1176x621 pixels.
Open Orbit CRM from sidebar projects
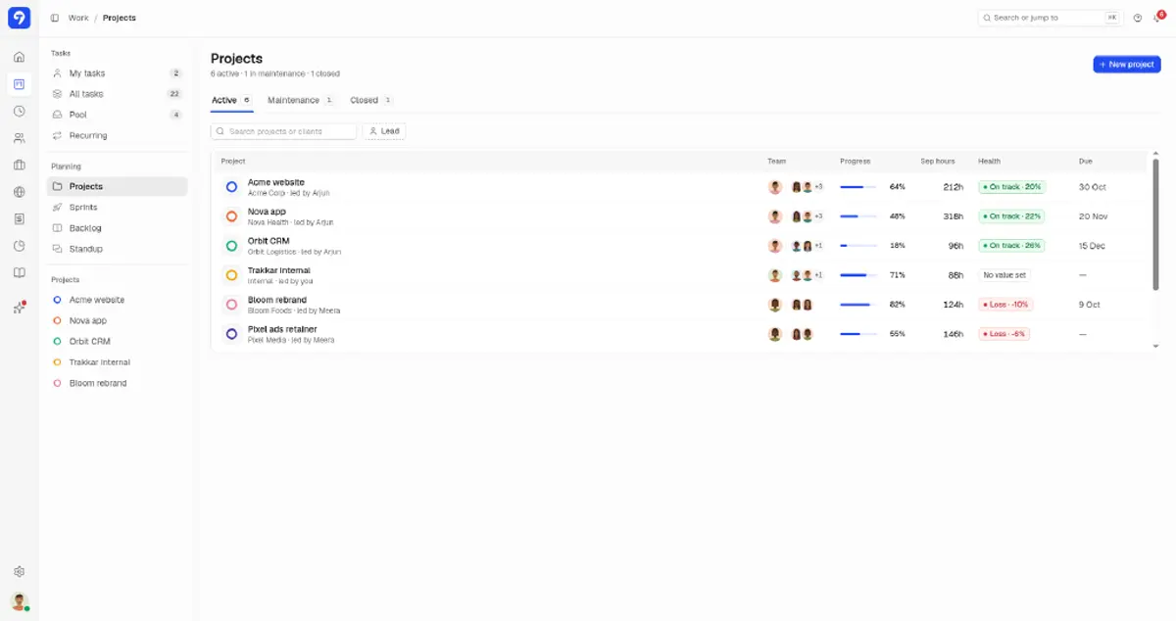pos(117,342)
